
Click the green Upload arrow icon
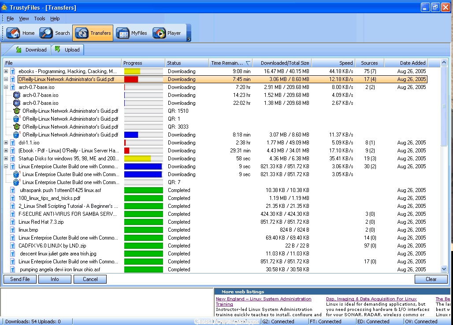58,49
